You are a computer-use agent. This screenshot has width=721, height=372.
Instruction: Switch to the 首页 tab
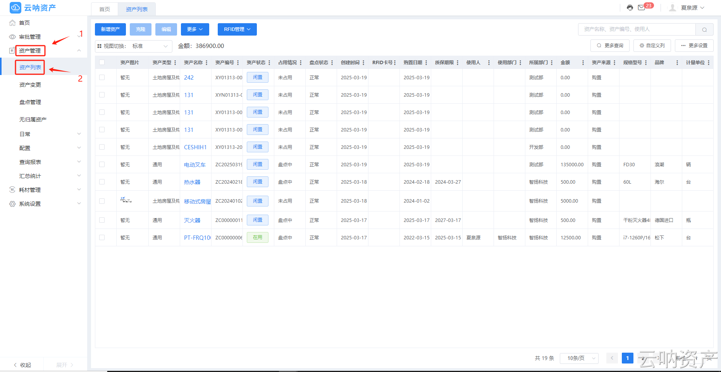105,9
